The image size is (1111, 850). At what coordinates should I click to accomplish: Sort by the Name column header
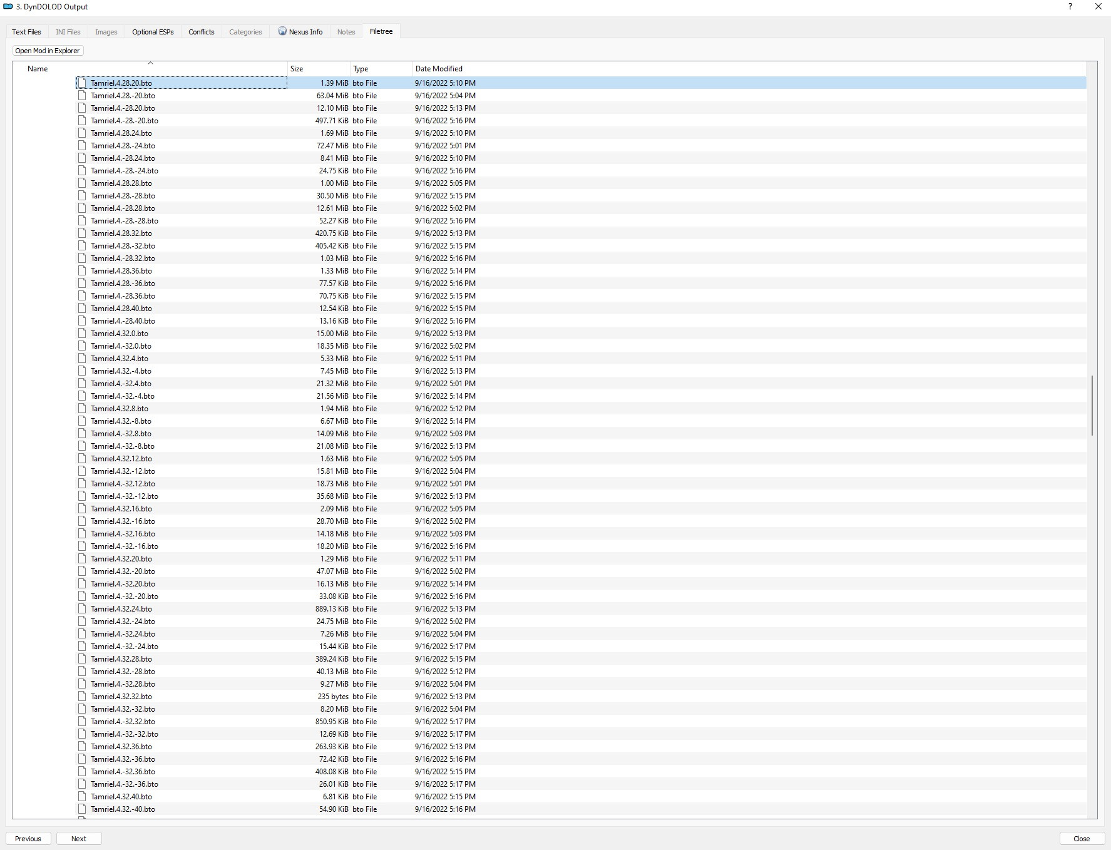150,69
